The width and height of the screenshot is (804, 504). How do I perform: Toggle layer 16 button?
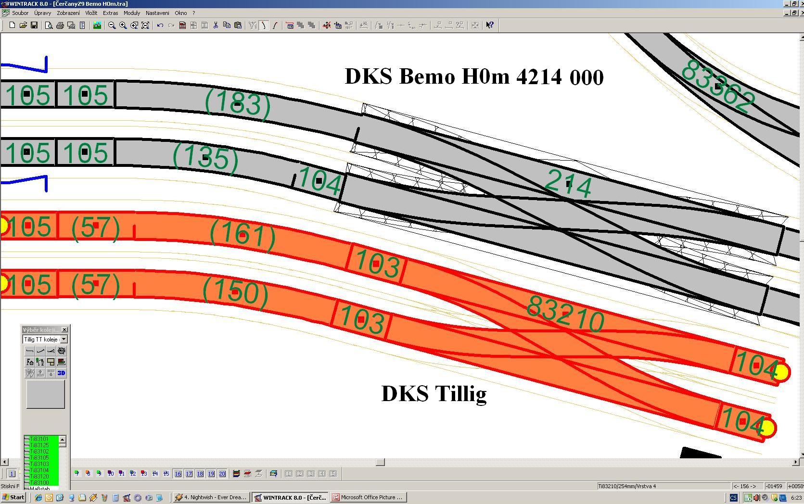tap(178, 474)
